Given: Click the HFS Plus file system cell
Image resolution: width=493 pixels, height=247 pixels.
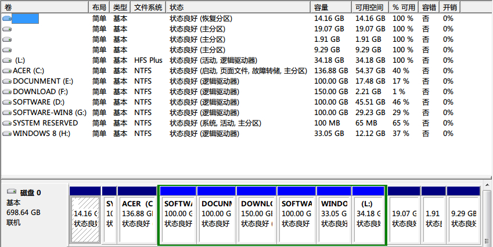Looking at the screenshot, I should coord(149,60).
